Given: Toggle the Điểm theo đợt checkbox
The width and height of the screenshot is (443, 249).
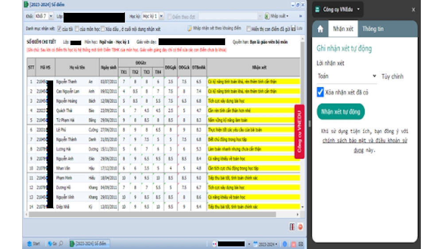Looking at the screenshot, I should coord(169,17).
